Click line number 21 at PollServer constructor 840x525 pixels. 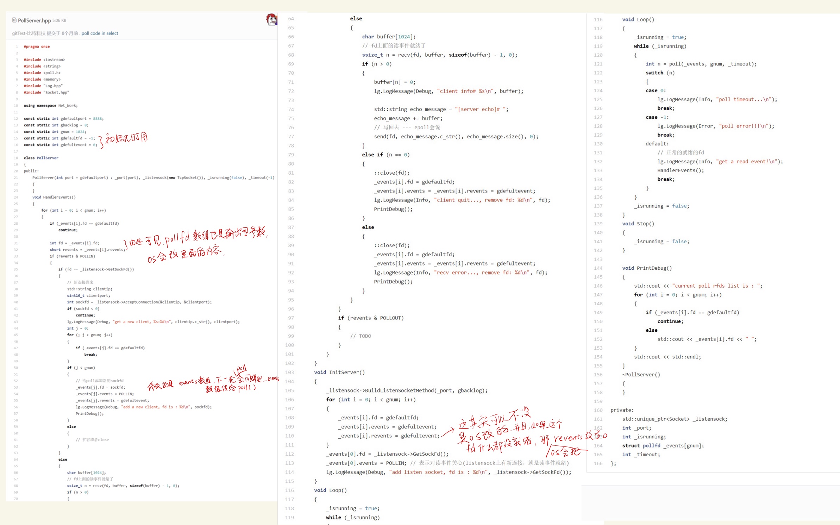click(x=16, y=177)
